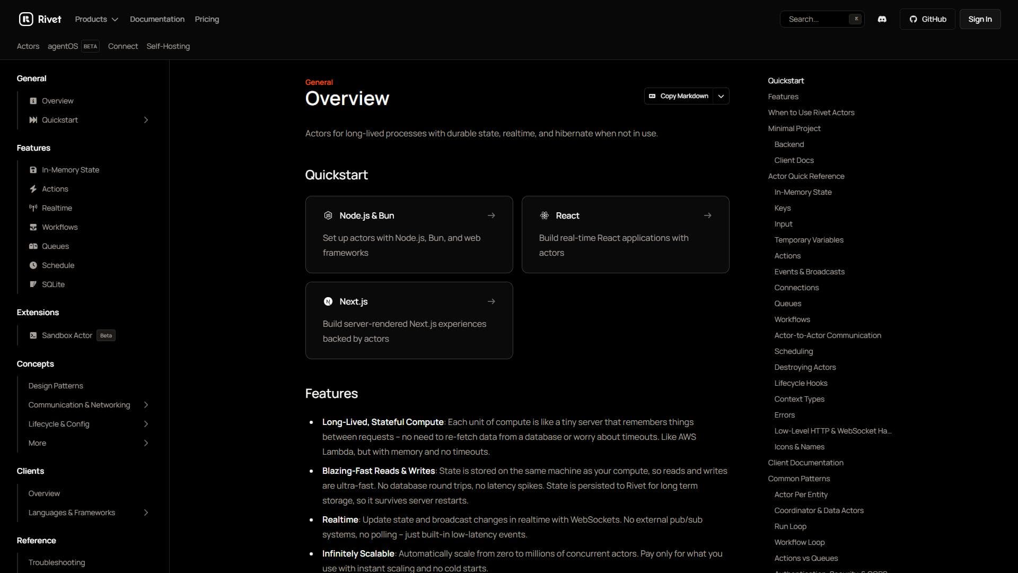Open Clients Overview link in sidebar
This screenshot has width=1018, height=573.
[44, 493]
